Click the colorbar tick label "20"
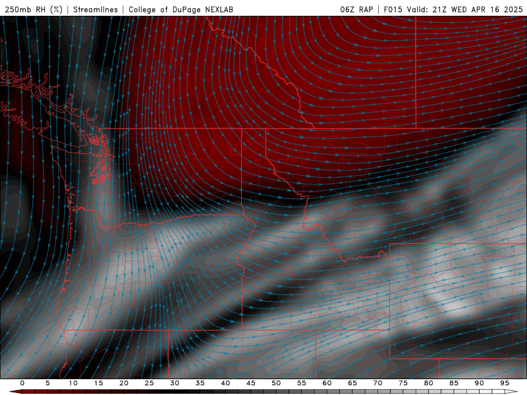The image size is (527, 395). click(124, 383)
